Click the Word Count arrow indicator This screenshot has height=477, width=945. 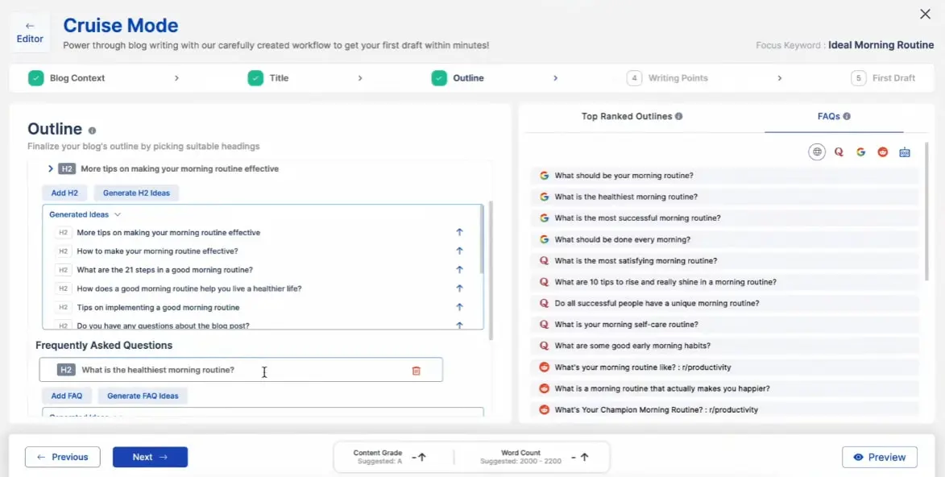(x=583, y=457)
